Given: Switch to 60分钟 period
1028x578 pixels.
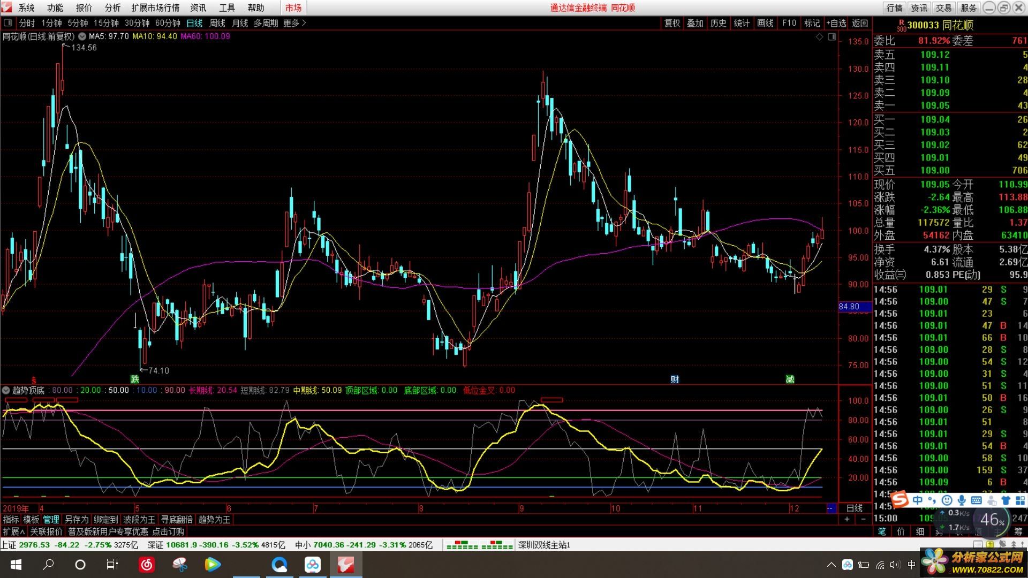Looking at the screenshot, I should pos(168,23).
